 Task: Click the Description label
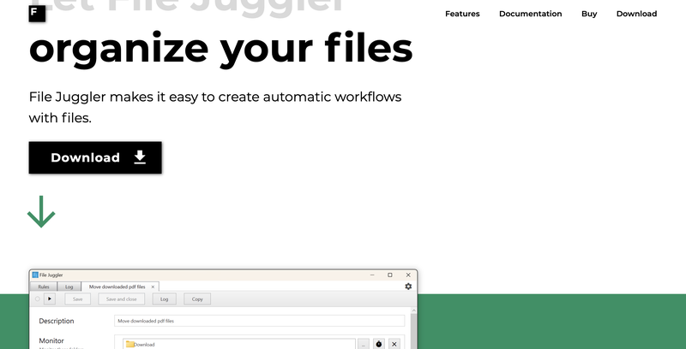tap(57, 321)
